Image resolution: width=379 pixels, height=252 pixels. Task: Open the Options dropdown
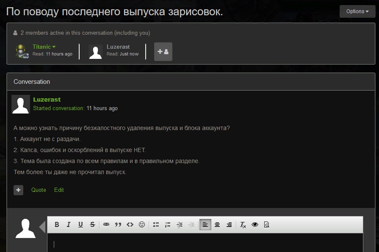tap(357, 11)
